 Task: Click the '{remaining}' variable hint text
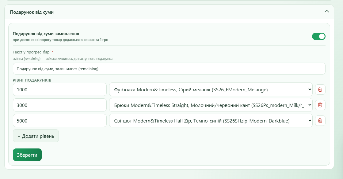coord(63,59)
